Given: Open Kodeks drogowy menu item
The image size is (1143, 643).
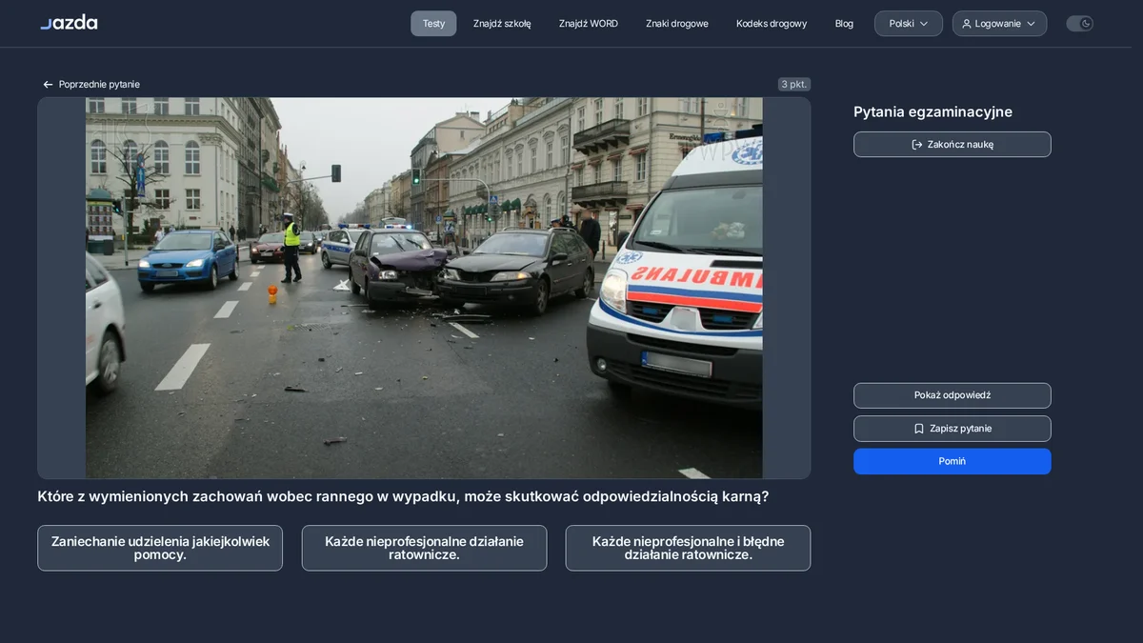Looking at the screenshot, I should (x=772, y=24).
